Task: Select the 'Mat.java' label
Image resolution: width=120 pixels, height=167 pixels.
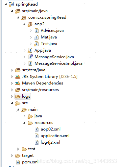Action: pyautogui.click(x=49, y=37)
